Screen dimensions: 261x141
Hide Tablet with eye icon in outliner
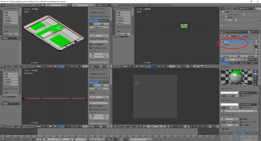pyautogui.click(x=254, y=20)
